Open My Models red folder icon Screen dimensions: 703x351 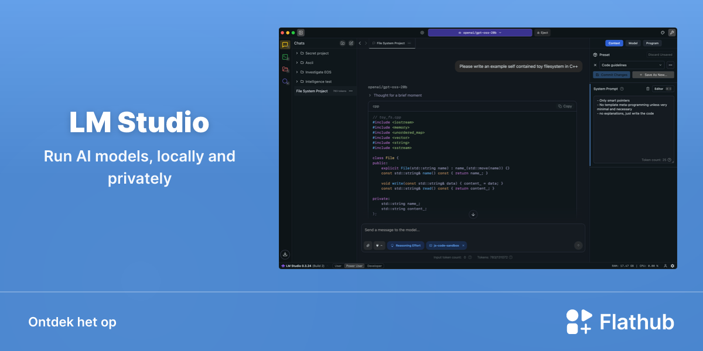(285, 70)
